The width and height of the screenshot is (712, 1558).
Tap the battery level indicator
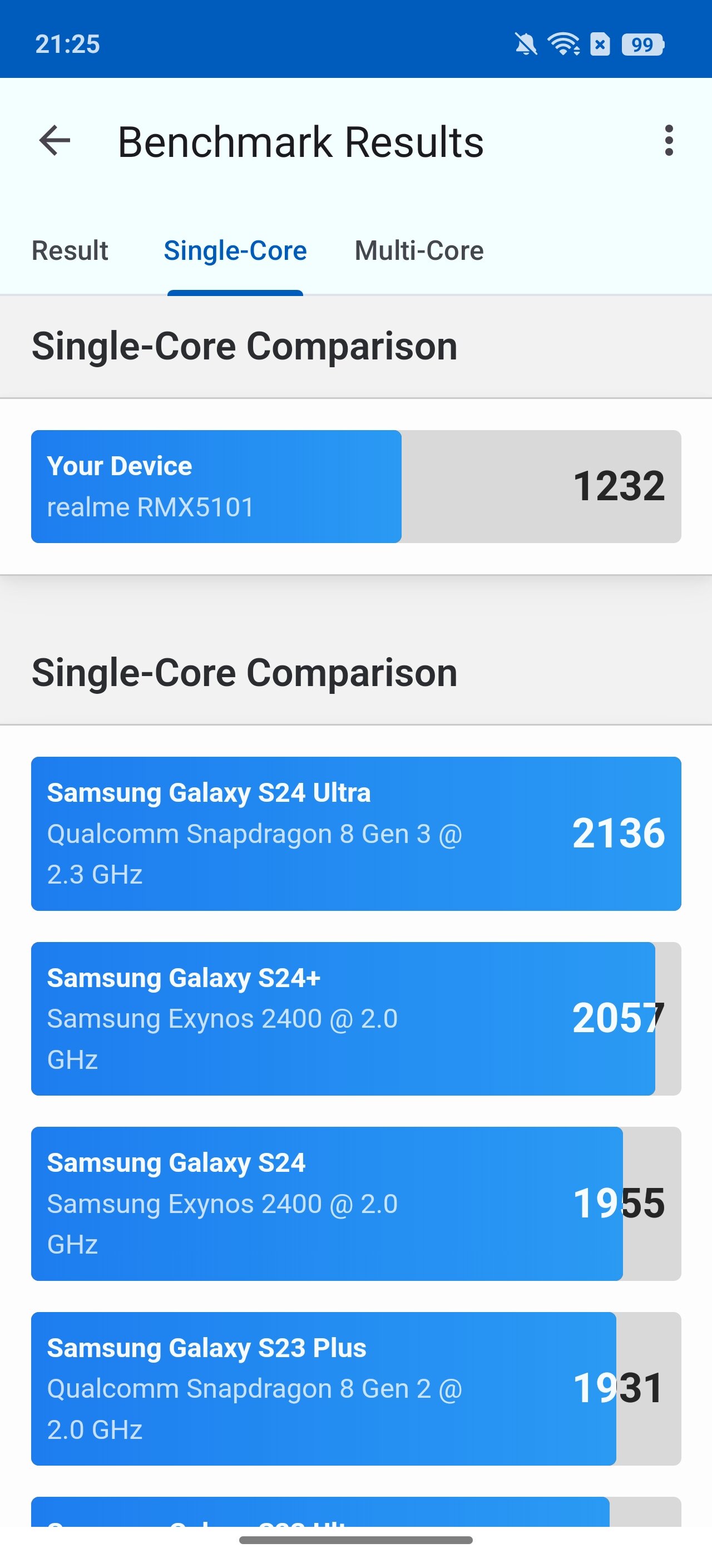[642, 44]
